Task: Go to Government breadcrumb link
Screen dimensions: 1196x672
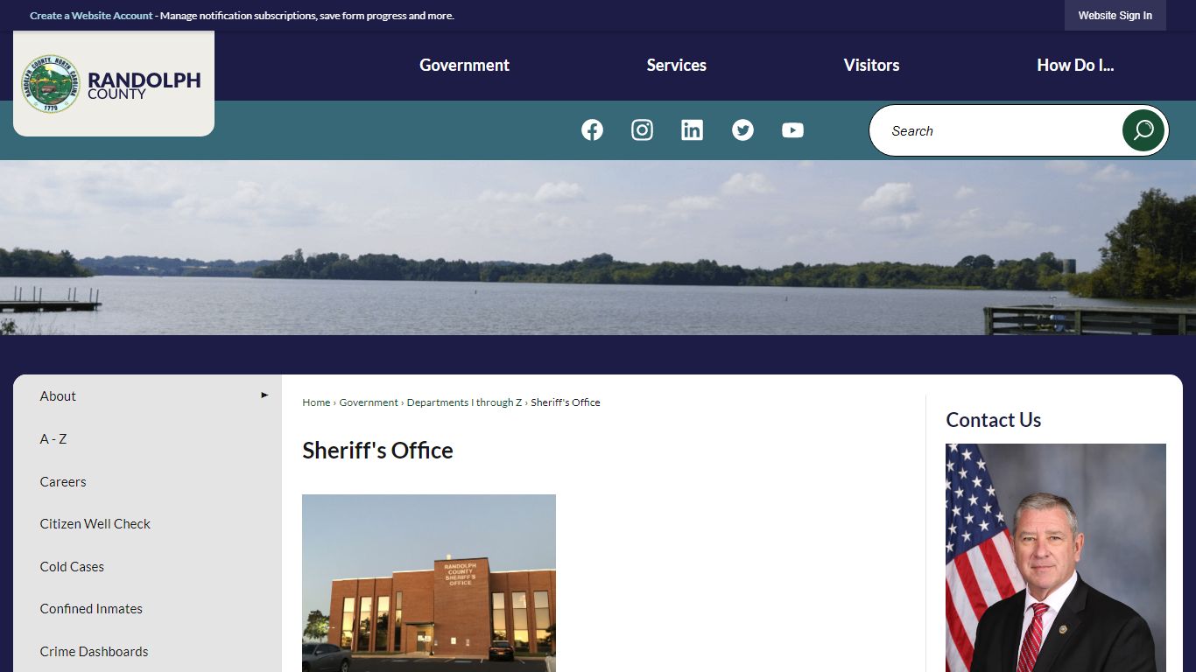Action: (x=369, y=402)
